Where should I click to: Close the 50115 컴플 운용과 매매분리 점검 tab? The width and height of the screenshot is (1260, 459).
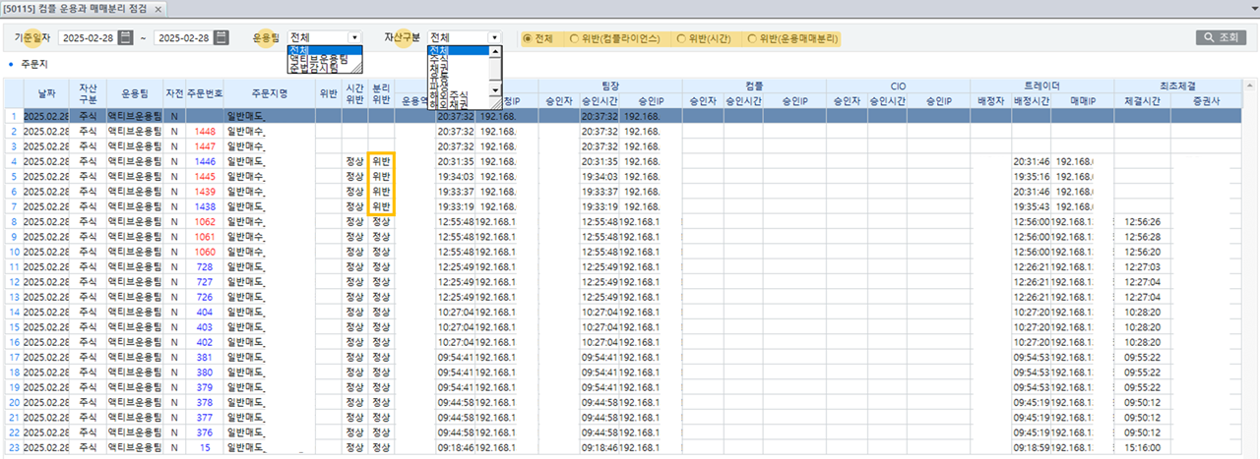point(160,8)
